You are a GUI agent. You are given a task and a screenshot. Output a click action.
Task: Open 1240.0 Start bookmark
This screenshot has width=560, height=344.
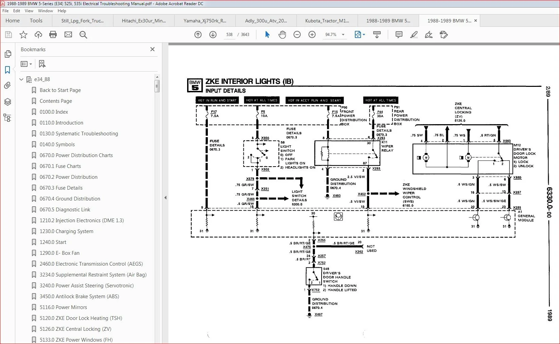(53, 242)
